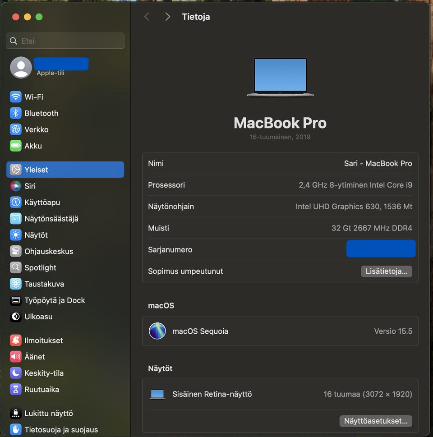Open the Taustakuva flower icon
Image resolution: width=433 pixels, height=437 pixels.
[16, 284]
